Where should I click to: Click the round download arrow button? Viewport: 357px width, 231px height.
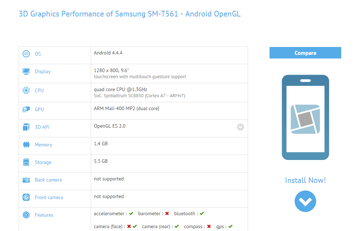(x=305, y=201)
